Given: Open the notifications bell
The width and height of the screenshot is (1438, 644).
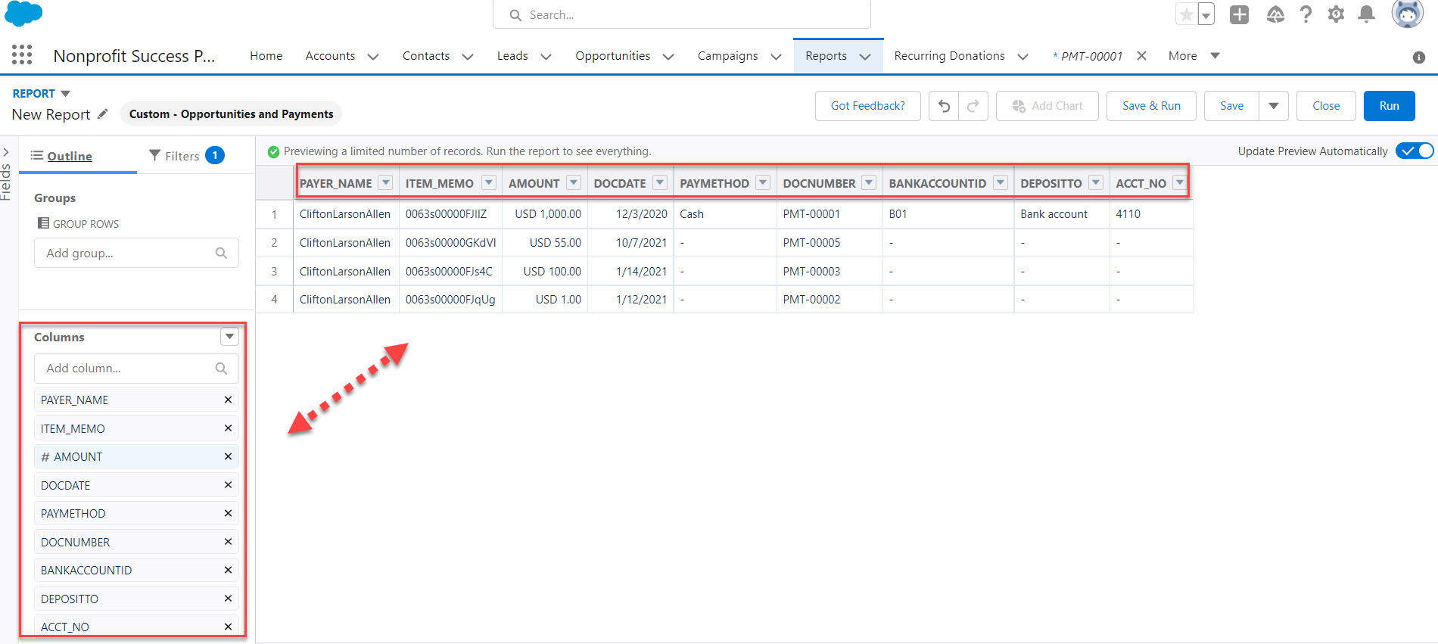Looking at the screenshot, I should 1366,14.
